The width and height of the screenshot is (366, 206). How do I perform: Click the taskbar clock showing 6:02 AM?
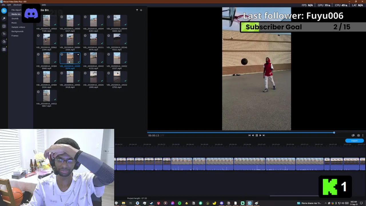(x=354, y=203)
